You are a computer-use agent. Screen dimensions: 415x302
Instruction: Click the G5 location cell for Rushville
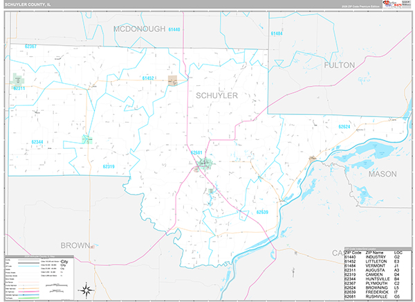tap(397, 296)
